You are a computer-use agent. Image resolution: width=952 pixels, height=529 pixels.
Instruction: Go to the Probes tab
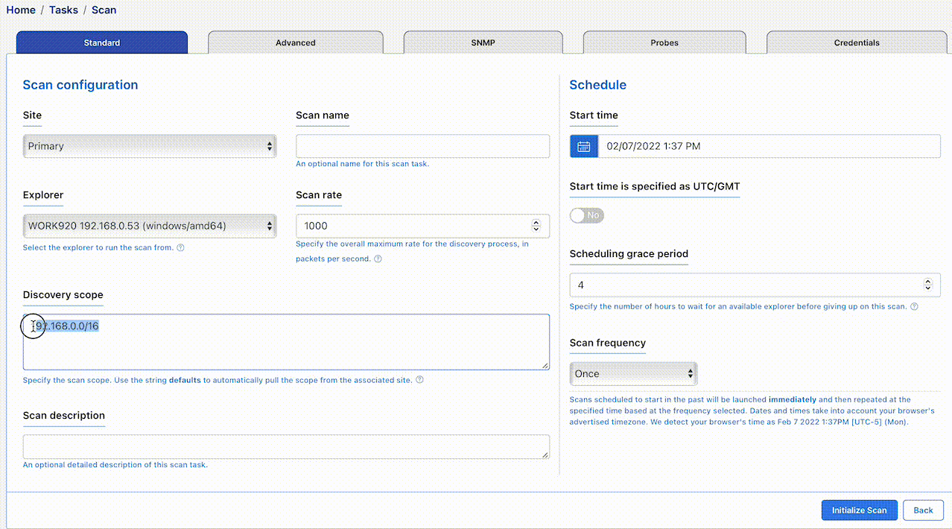[664, 42]
